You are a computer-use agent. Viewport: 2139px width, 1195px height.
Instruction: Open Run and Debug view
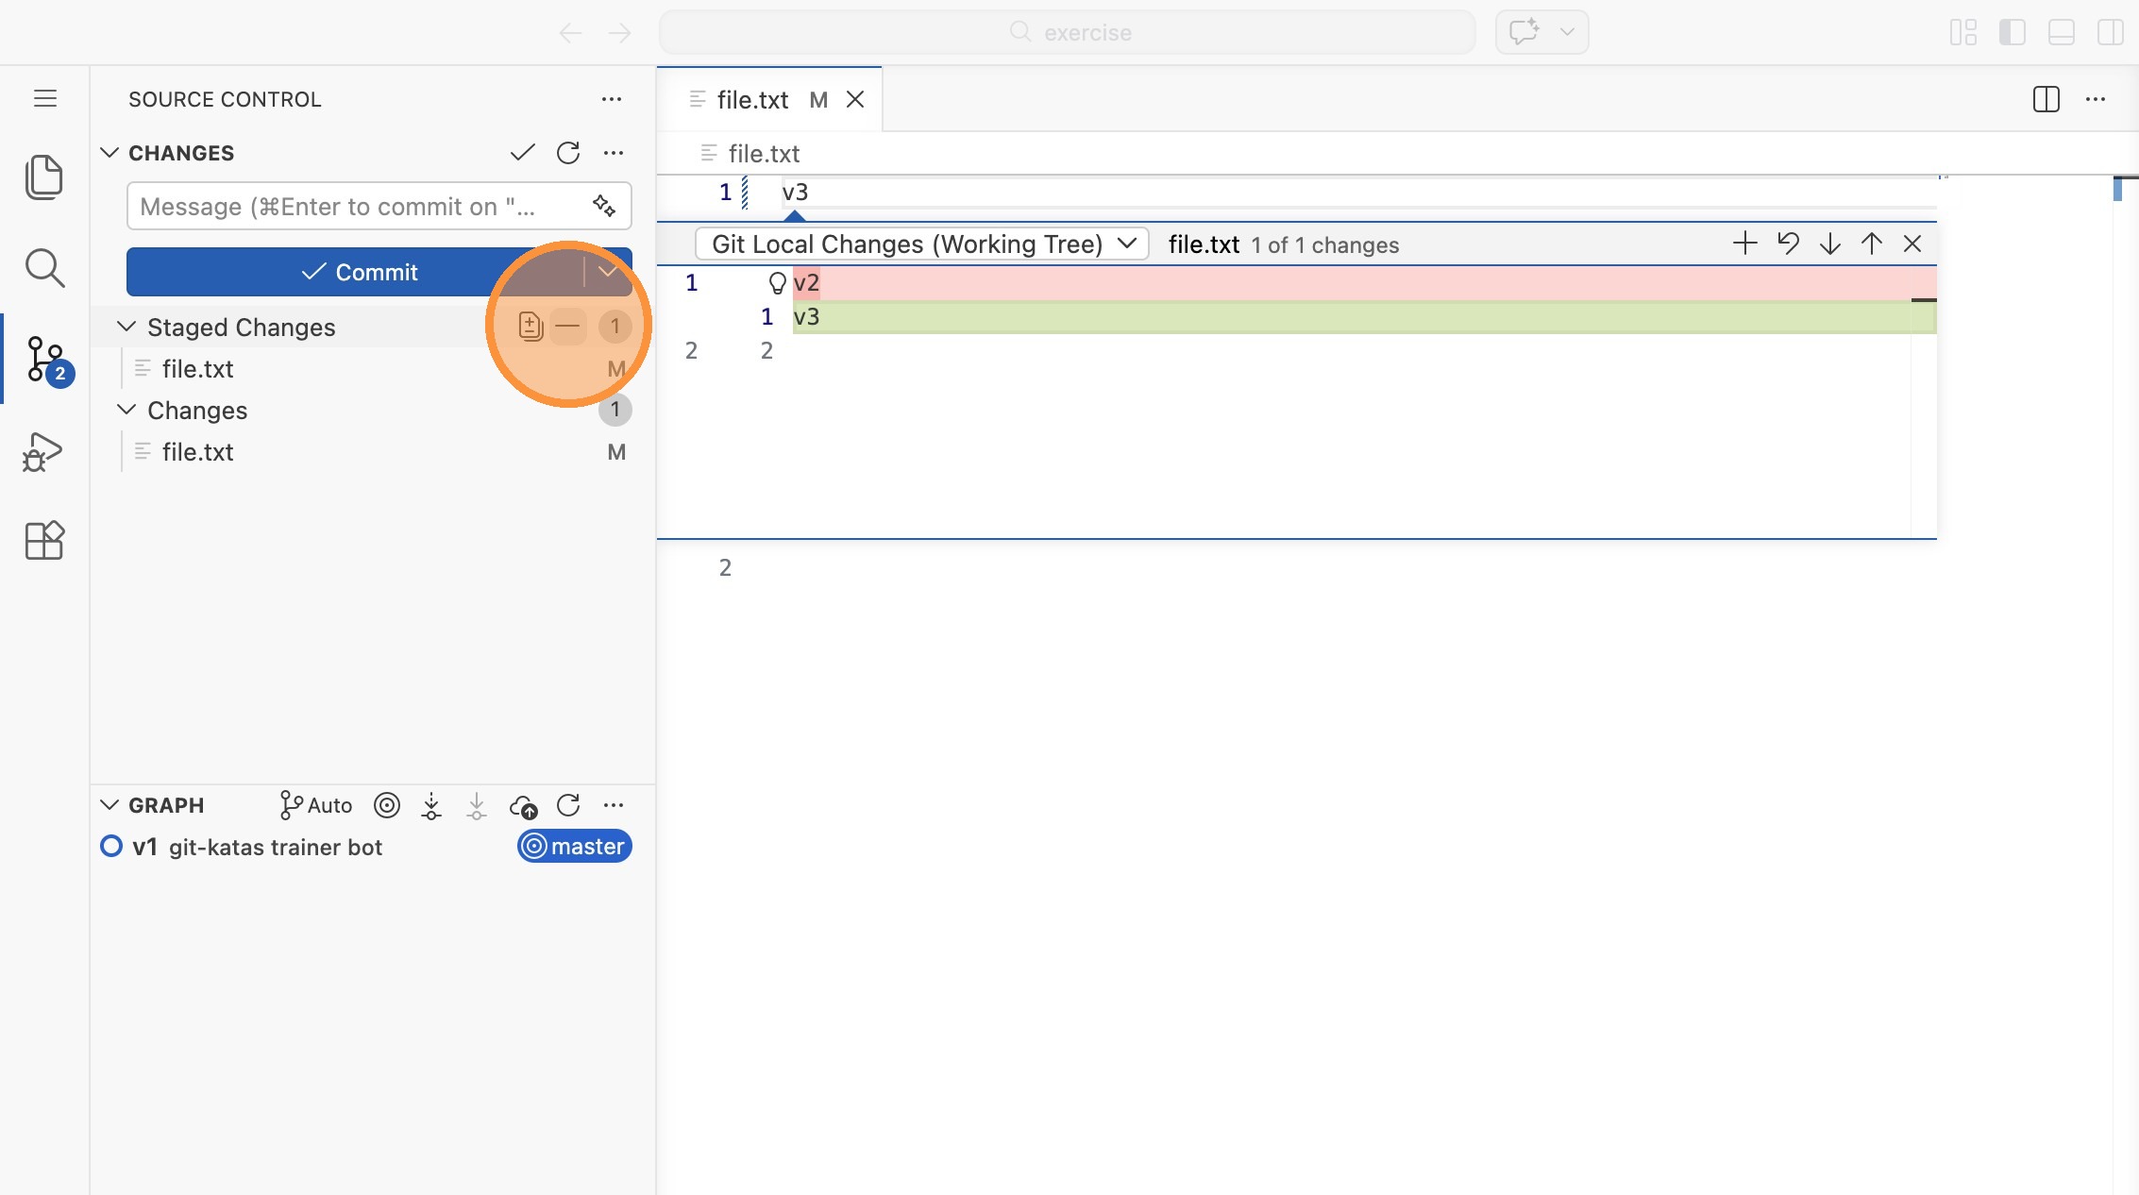[43, 451]
